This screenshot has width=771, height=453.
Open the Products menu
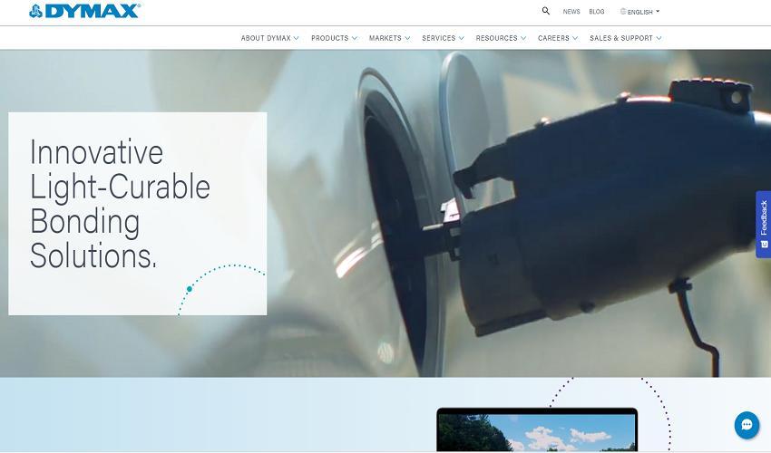pyautogui.click(x=330, y=38)
